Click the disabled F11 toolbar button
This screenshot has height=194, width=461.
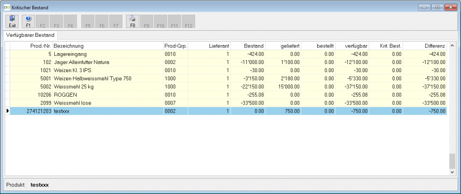click(x=175, y=21)
